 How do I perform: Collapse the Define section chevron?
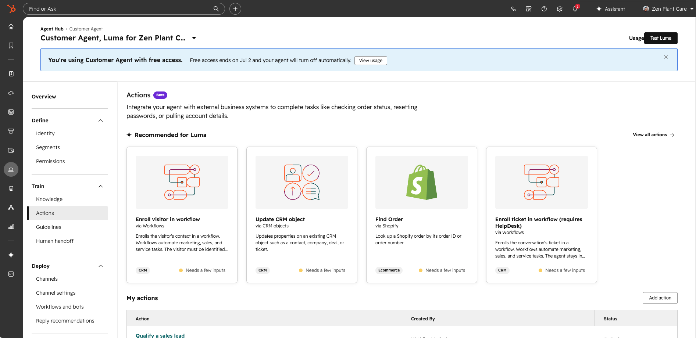pos(101,121)
